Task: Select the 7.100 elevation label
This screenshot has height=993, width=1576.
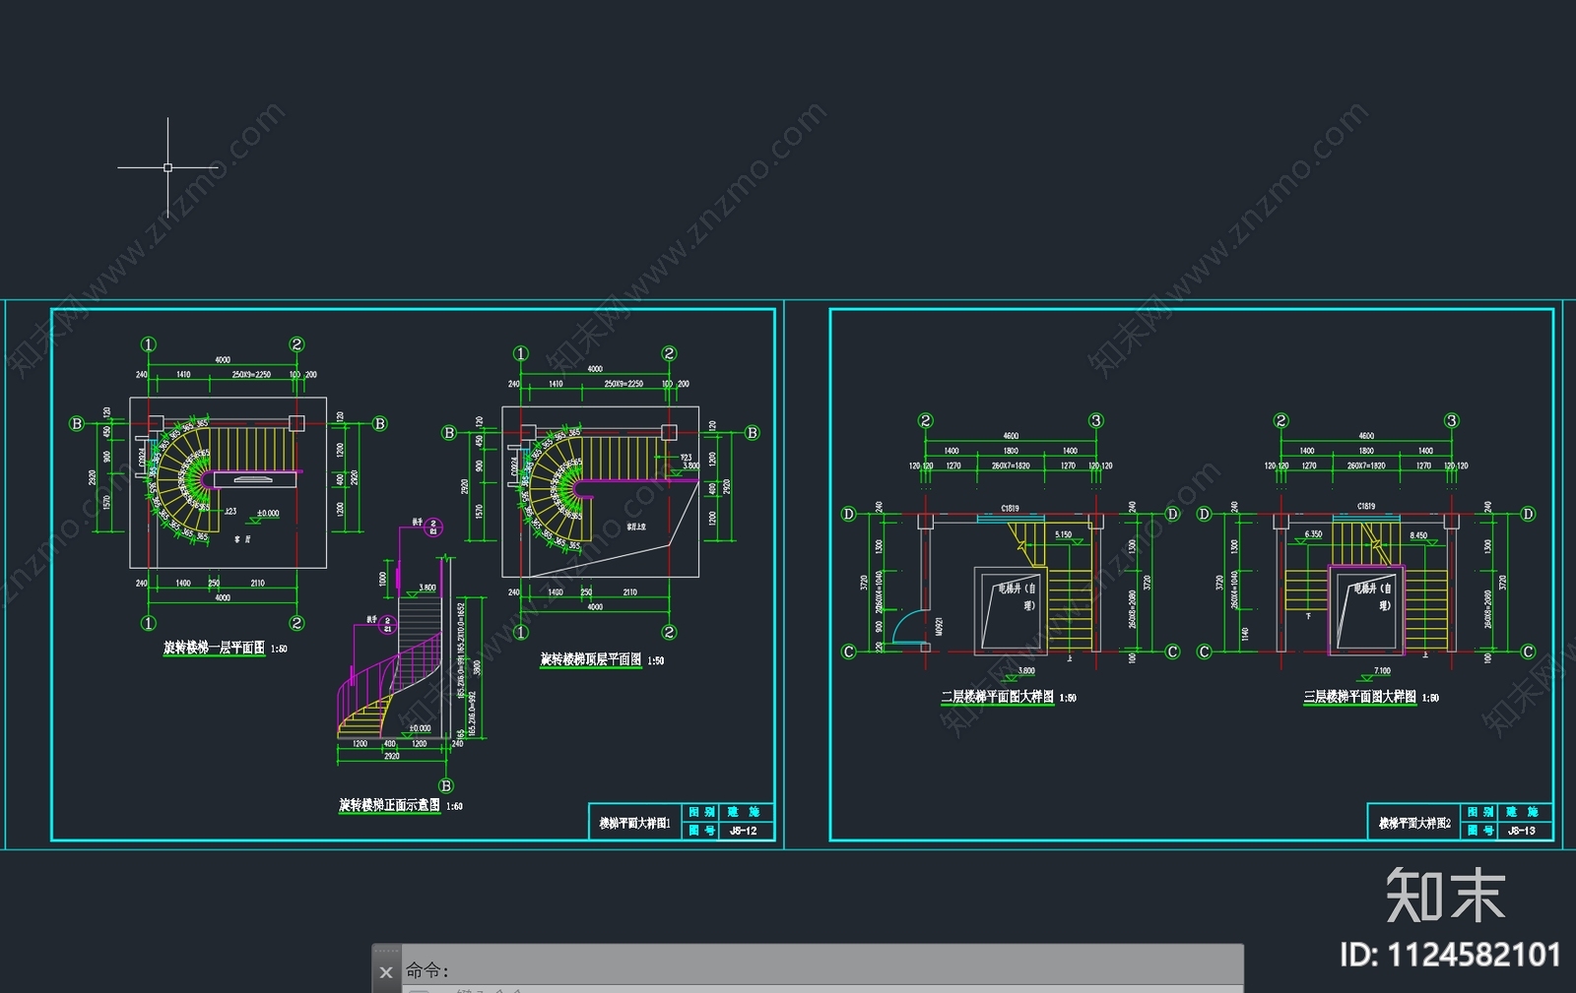Action: click(x=1383, y=671)
